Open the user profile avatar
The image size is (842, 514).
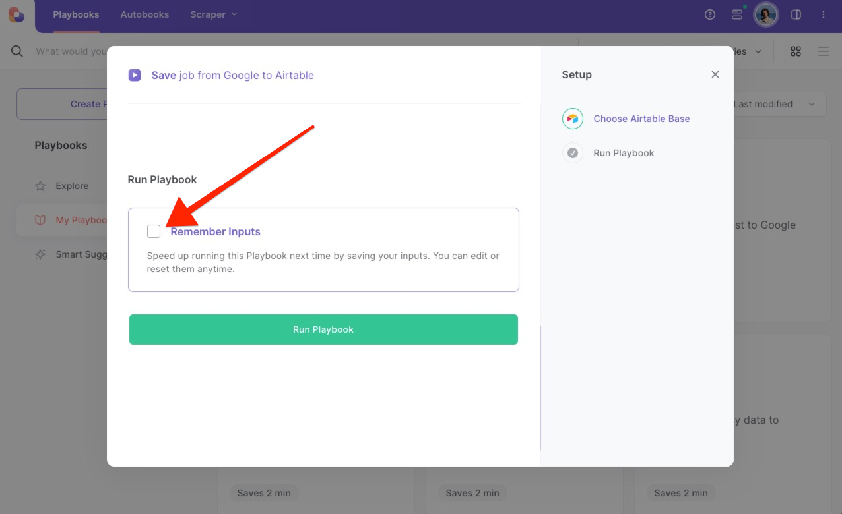point(766,14)
